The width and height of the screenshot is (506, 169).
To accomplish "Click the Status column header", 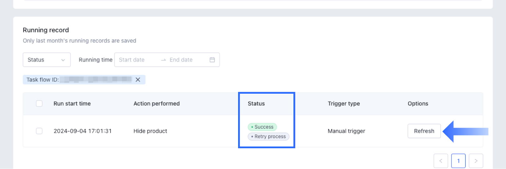I will [256, 103].
